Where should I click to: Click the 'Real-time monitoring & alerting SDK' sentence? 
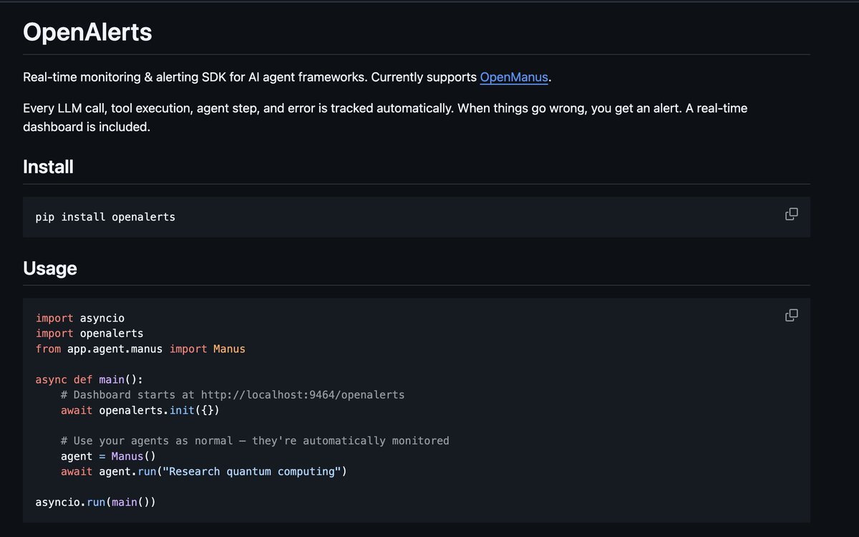point(288,77)
